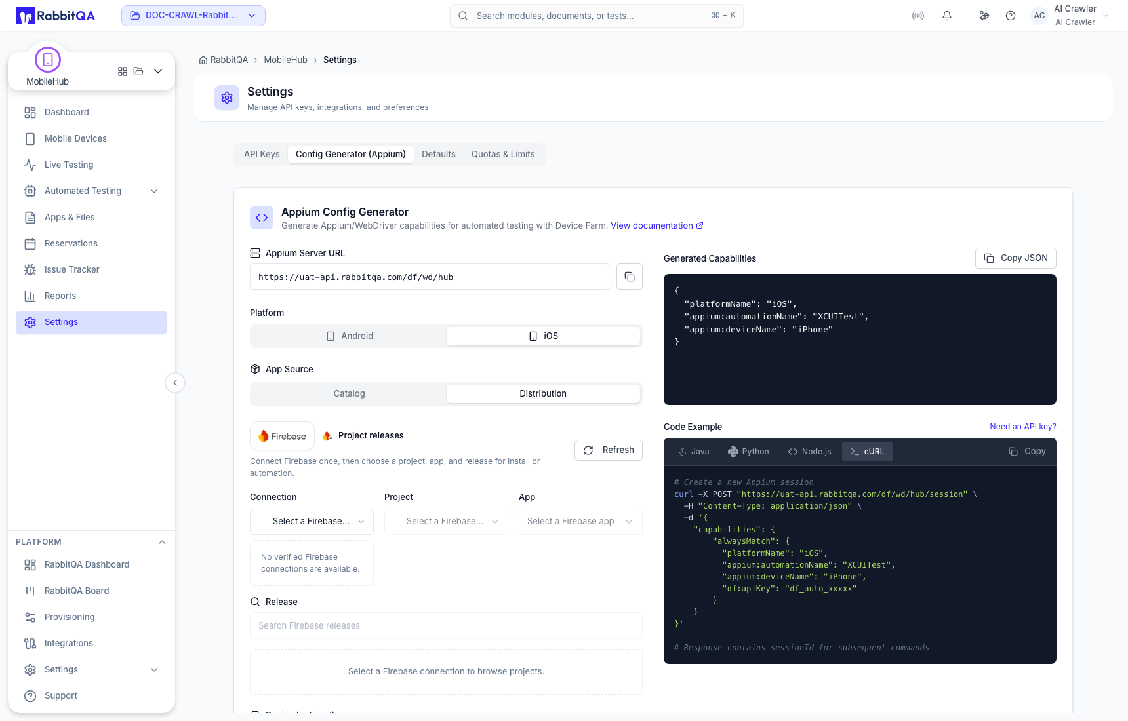This screenshot has width=1128, height=721.
Task: Open Live Testing
Action: coord(91,165)
